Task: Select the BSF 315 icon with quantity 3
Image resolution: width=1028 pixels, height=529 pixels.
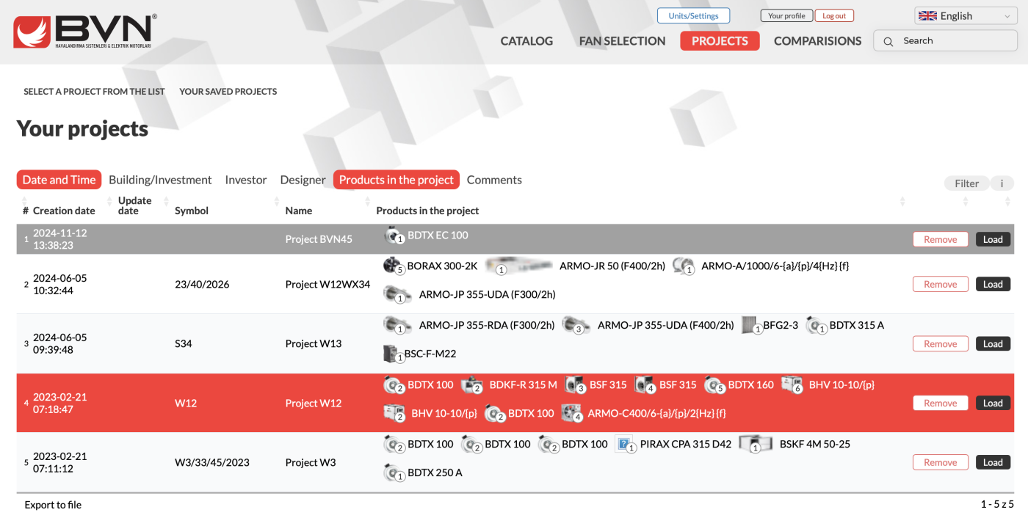Action: point(575,384)
